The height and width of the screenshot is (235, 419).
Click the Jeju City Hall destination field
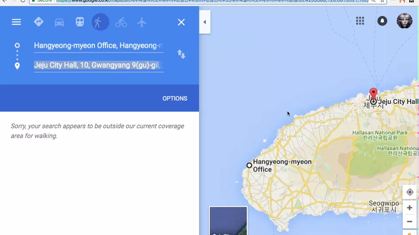coord(99,65)
